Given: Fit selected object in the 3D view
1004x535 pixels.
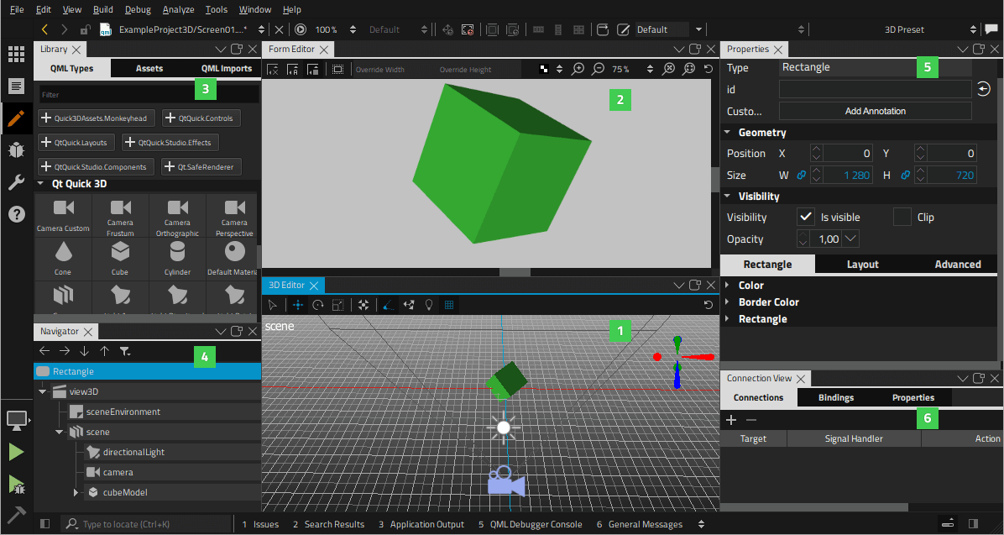Looking at the screenshot, I should pyautogui.click(x=363, y=305).
